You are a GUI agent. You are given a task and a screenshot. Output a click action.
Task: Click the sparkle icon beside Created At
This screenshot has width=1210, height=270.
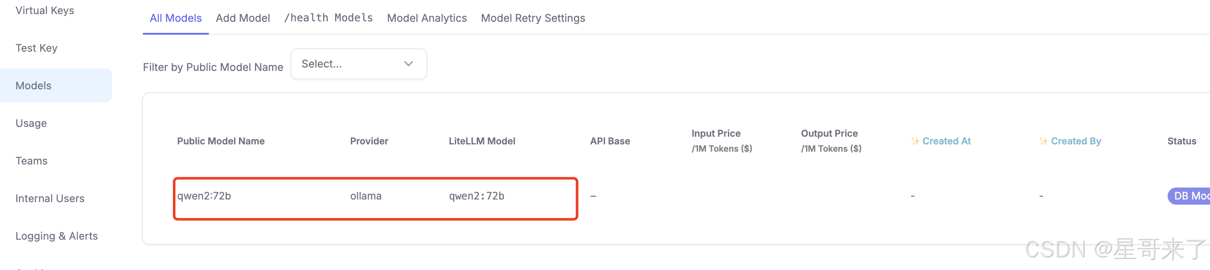pyautogui.click(x=914, y=141)
